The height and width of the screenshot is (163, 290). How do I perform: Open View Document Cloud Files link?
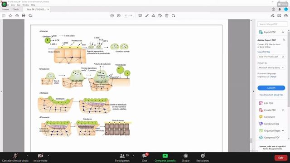tap(271, 95)
